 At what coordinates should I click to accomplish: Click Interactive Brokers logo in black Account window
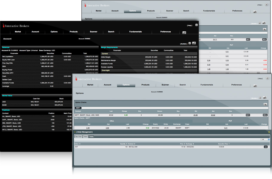click(16, 26)
